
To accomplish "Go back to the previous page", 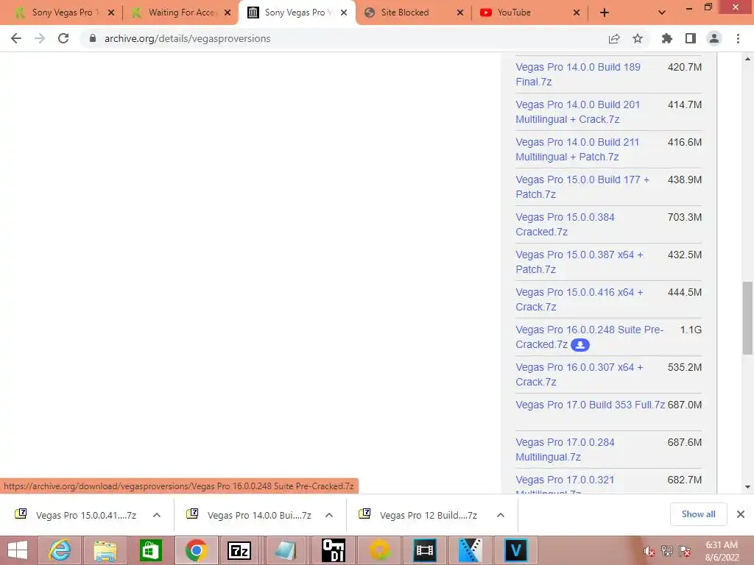I will [16, 38].
